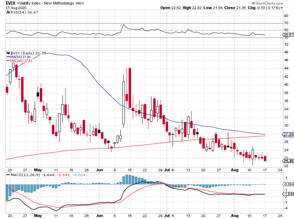294x219 pixels.
Task: Click the 40 level on the price axis
Action: coord(286,84)
